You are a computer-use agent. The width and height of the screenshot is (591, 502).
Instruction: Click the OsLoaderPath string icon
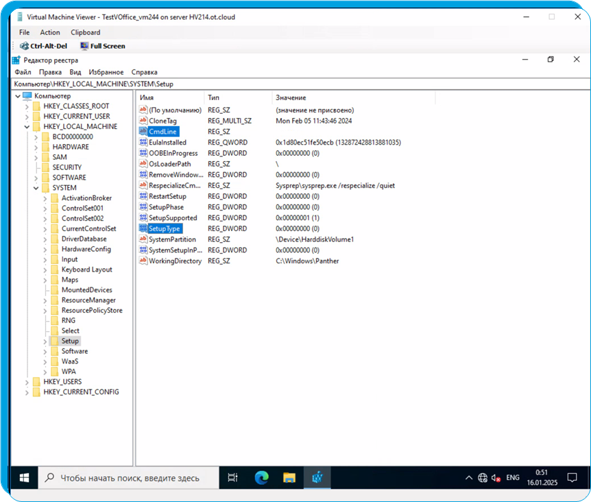coord(143,164)
